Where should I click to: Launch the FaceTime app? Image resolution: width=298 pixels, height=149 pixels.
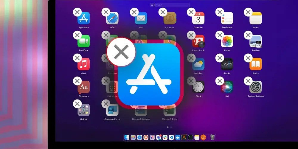[84, 41]
